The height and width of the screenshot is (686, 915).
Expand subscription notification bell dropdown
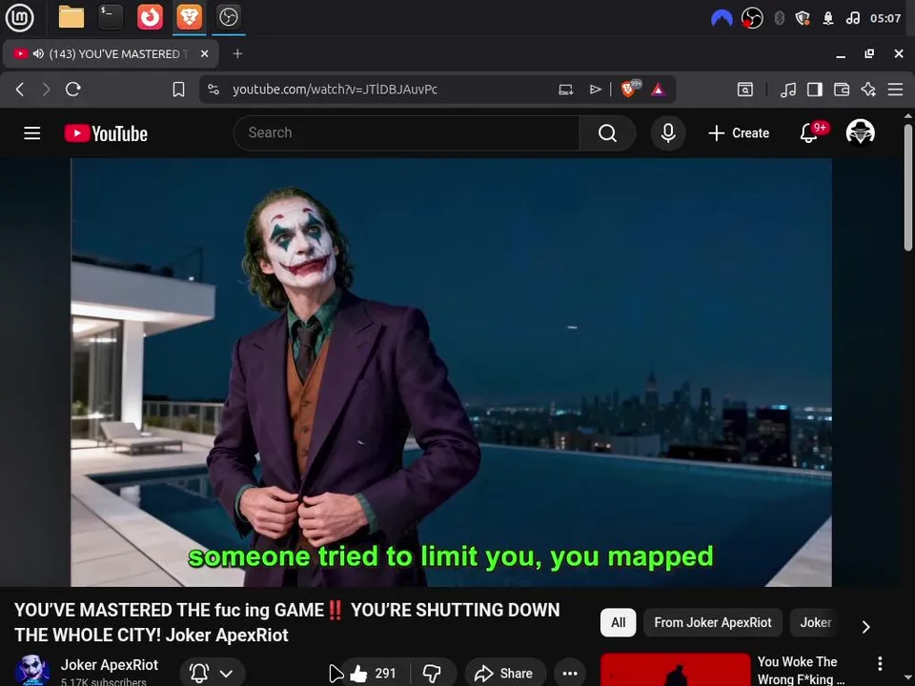[213, 674]
